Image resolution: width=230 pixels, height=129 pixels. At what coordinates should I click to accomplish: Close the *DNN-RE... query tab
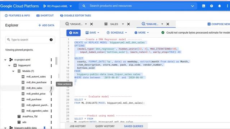[x=168, y=24]
